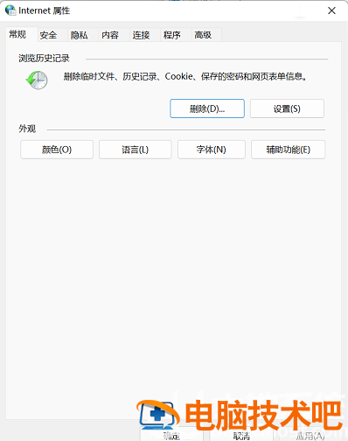Click the Internet globe title icon

10,10
